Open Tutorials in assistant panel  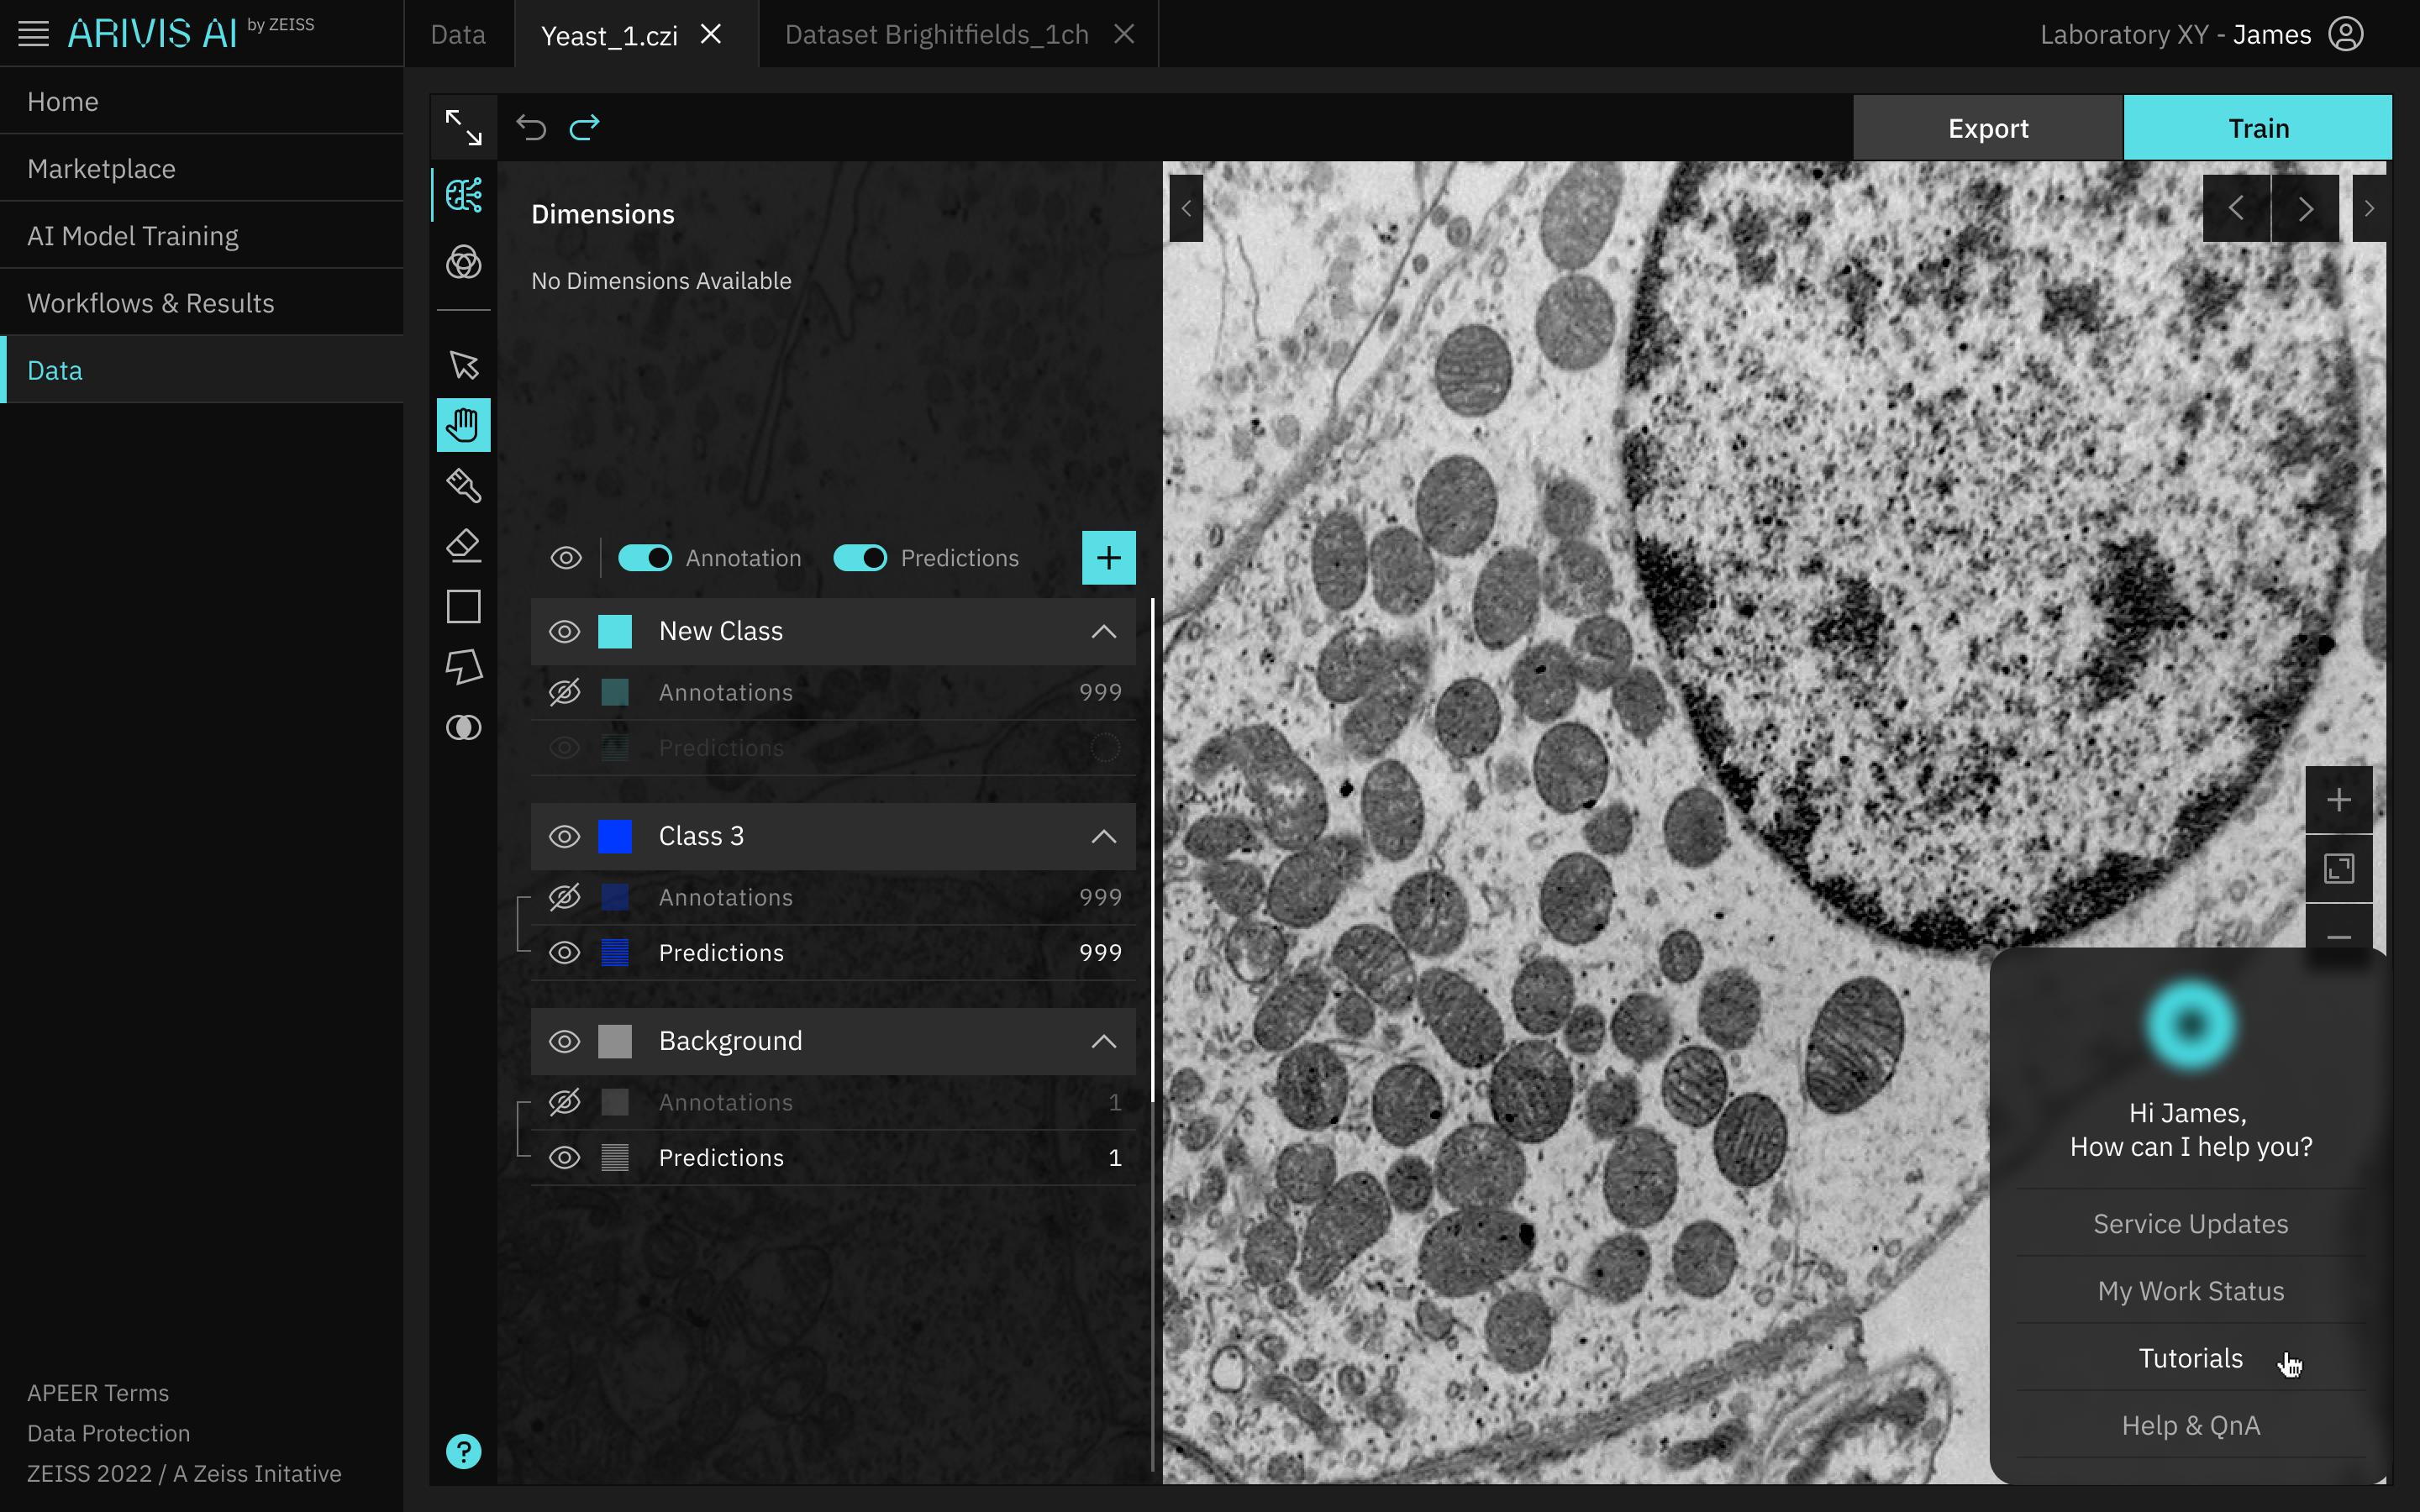pos(2190,1358)
